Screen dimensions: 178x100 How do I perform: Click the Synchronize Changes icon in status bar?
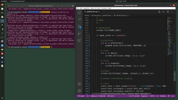coord(88,96)
